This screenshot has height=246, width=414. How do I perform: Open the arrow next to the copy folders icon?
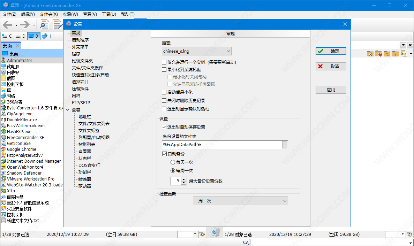(411, 54)
